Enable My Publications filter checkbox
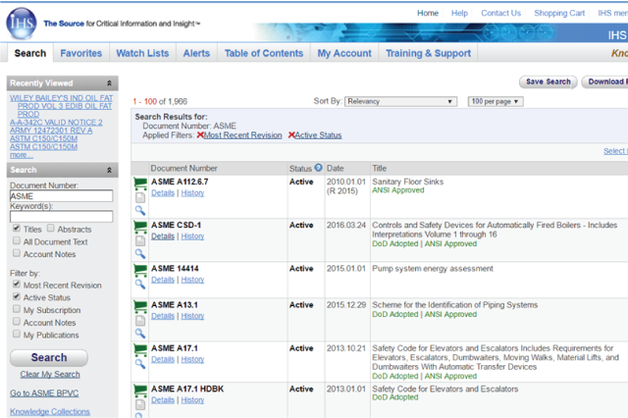 point(17,334)
